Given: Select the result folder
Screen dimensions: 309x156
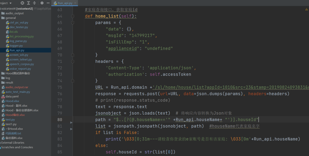Looking at the screenshot, I should (x=9, y=82).
